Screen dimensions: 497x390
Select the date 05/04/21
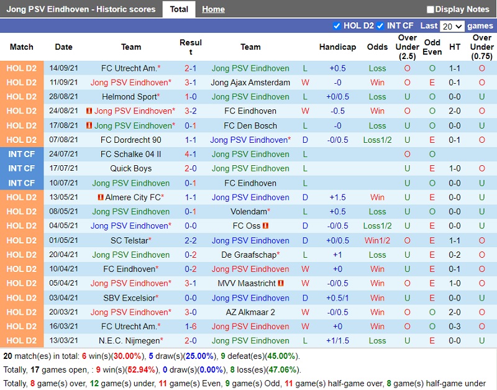[64, 283]
